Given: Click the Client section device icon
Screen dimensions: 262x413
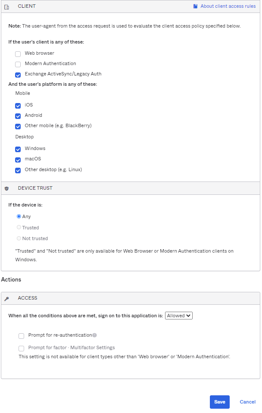Looking at the screenshot, I should [x=6, y=7].
